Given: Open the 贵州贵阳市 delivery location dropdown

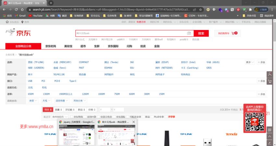Looking at the screenshot, I should (x=60, y=117).
